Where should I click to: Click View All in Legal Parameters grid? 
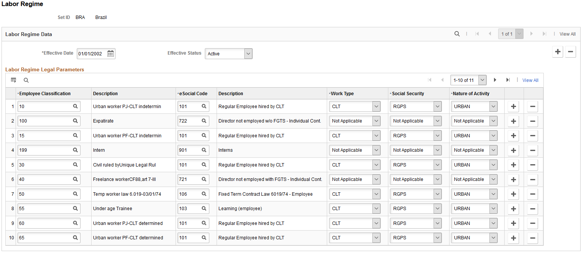click(530, 80)
